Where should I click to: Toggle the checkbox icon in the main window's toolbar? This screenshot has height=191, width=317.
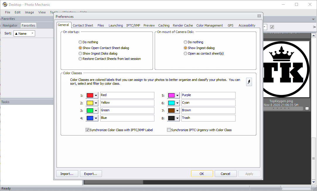click(272, 27)
